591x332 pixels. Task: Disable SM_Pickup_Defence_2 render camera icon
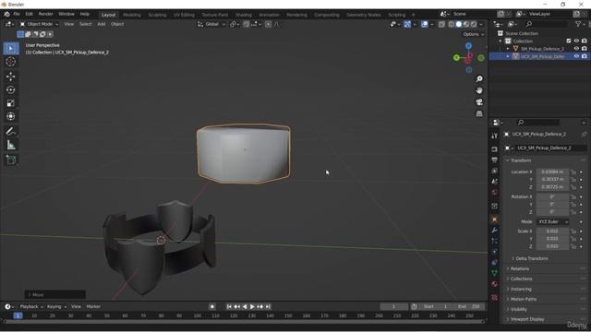click(585, 49)
